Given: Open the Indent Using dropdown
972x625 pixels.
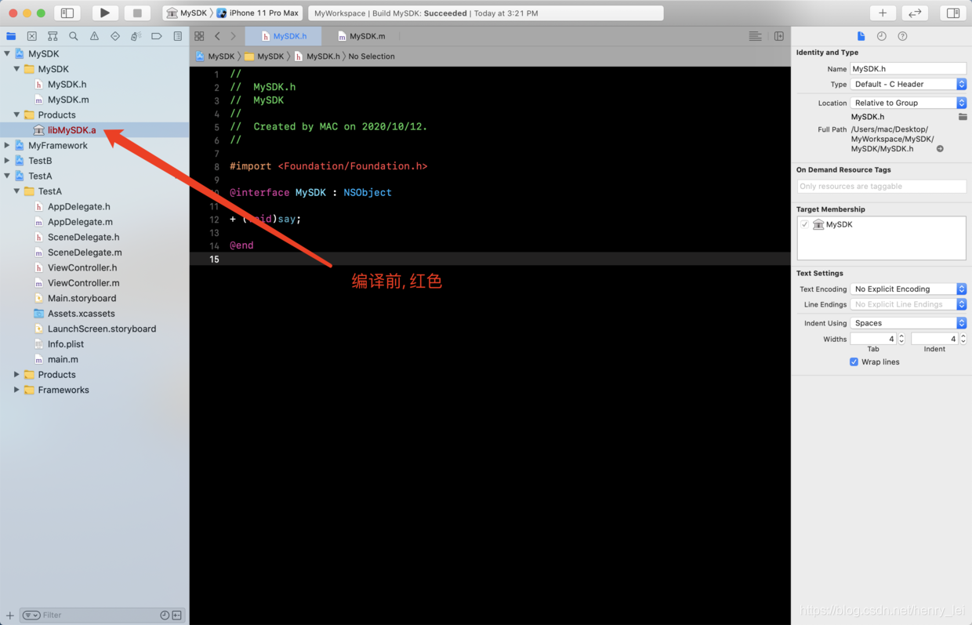Looking at the screenshot, I should [908, 323].
